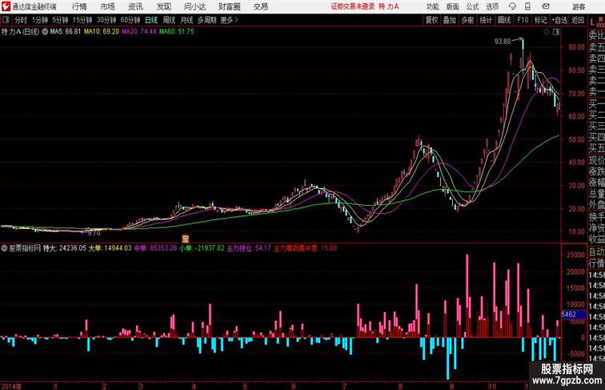
Task: Click +自选 to add to watchlist
Action: pyautogui.click(x=559, y=20)
